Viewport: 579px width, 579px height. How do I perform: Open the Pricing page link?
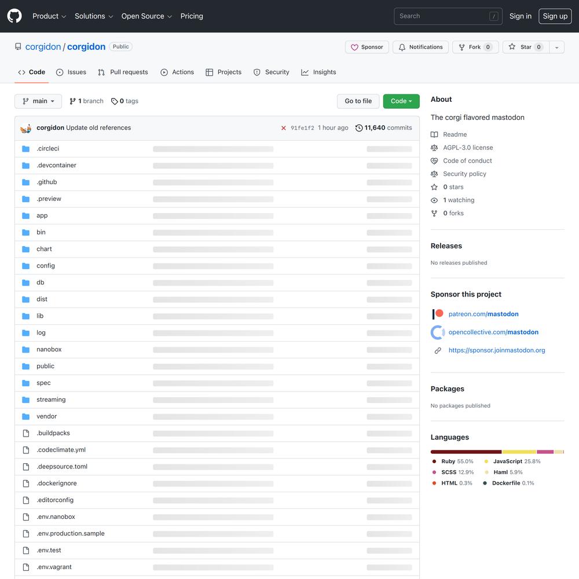[192, 16]
